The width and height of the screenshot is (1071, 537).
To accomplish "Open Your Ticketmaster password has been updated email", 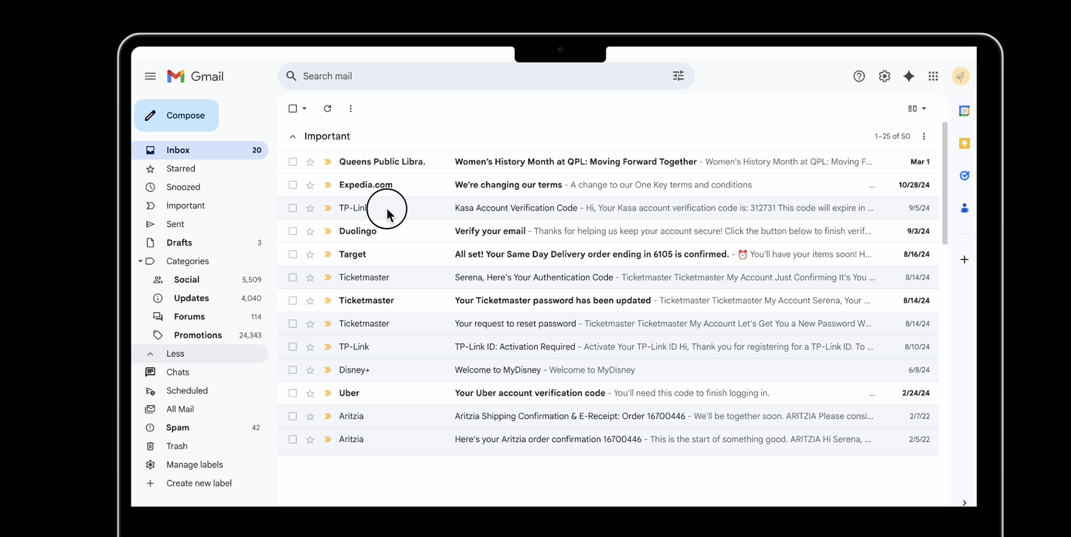I will [608, 301].
